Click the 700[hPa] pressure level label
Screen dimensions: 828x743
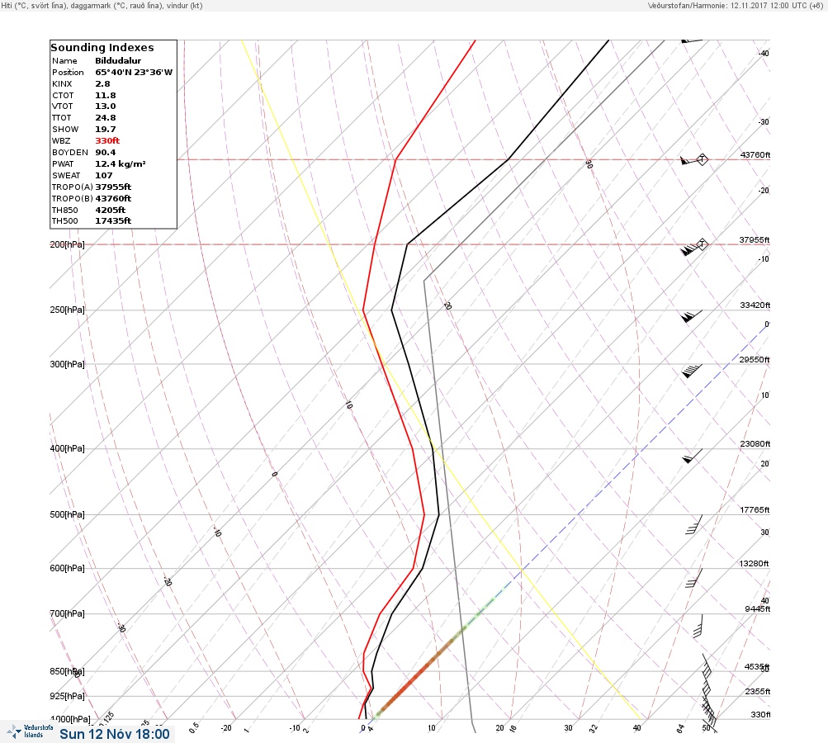(67, 613)
